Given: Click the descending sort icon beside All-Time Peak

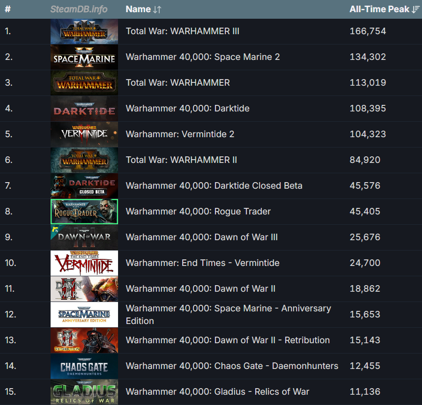Looking at the screenshot, I should [x=415, y=10].
